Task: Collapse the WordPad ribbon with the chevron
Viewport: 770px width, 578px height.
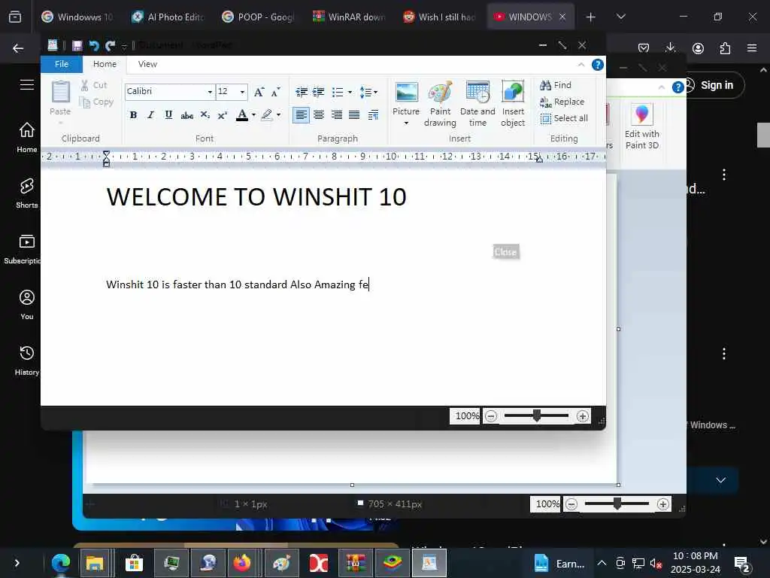Action: pyautogui.click(x=581, y=65)
